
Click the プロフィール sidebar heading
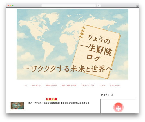(107, 95)
